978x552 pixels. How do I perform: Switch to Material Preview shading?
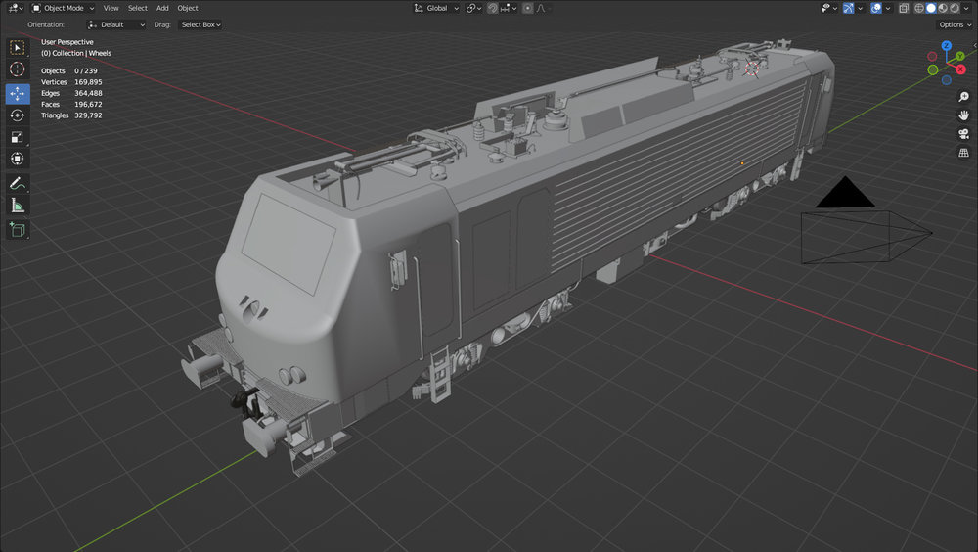[943, 8]
